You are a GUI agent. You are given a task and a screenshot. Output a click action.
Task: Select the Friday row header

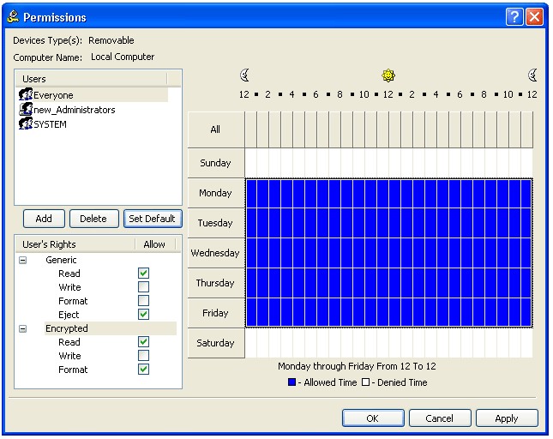click(216, 313)
